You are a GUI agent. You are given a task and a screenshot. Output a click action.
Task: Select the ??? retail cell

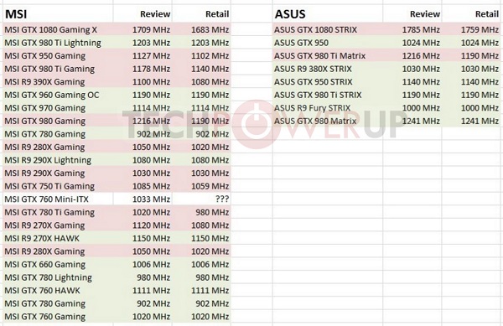point(201,199)
